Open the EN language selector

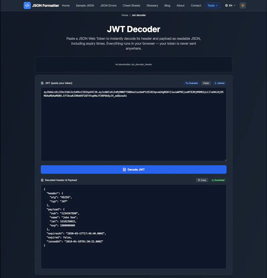[230, 5]
